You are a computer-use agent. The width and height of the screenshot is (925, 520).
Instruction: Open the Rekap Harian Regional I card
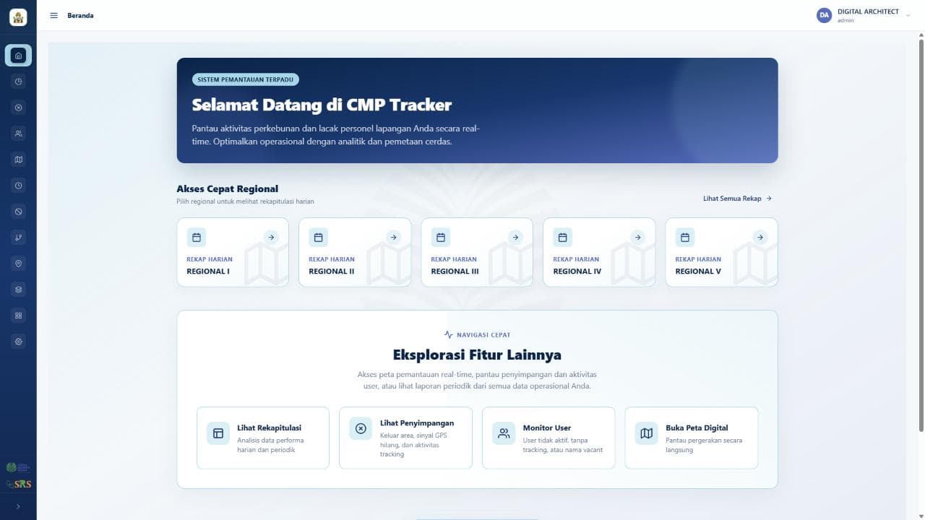click(233, 252)
